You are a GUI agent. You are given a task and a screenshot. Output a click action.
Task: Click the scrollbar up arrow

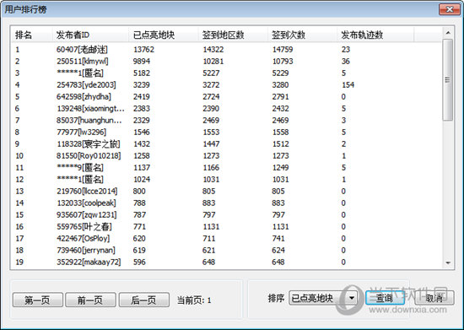click(448, 33)
